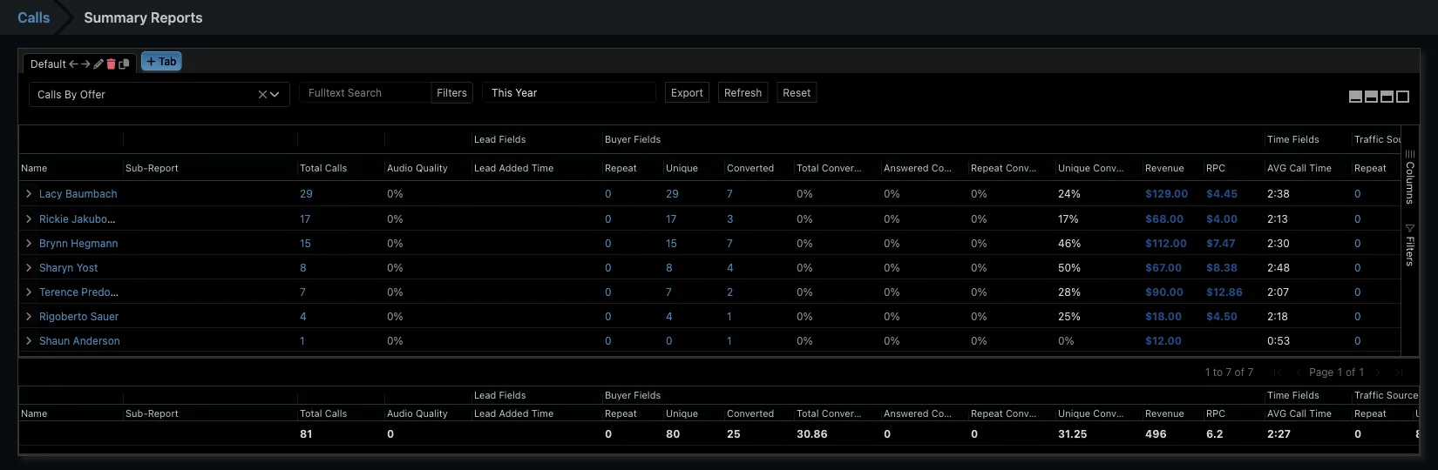Screen dimensions: 1438x470
Task: Sort by the Sub-Report column header
Action: pyautogui.click(x=152, y=168)
